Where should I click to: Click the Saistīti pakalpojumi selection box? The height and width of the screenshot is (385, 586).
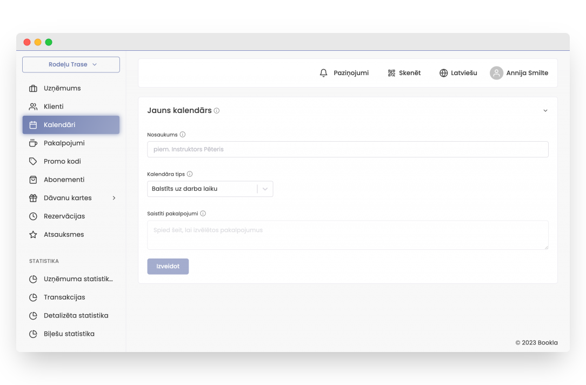point(348,235)
